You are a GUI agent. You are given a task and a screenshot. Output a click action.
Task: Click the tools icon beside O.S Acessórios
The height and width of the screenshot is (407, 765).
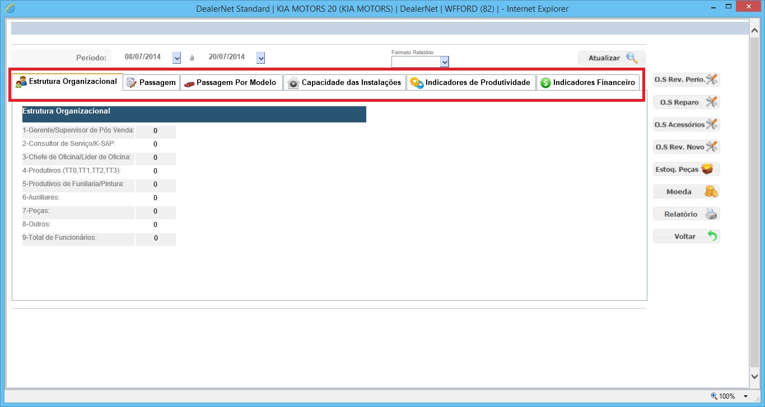click(x=712, y=124)
